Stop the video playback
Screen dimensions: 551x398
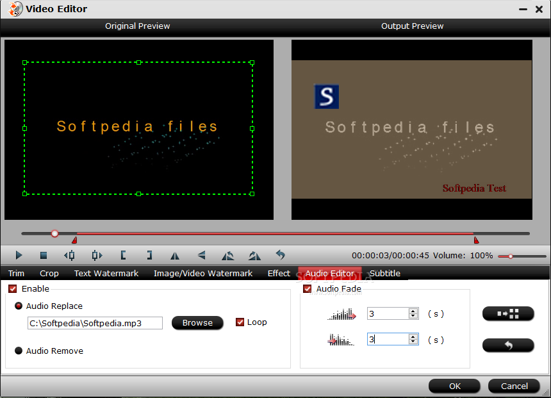tap(44, 255)
